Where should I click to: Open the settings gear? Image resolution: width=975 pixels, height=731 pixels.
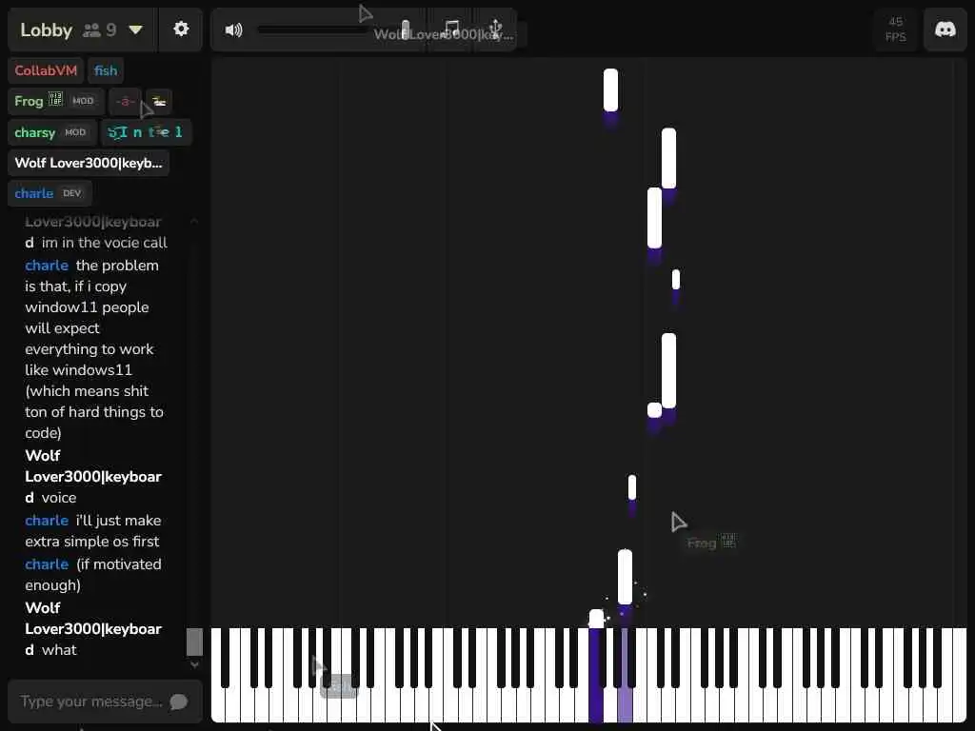[x=181, y=30]
